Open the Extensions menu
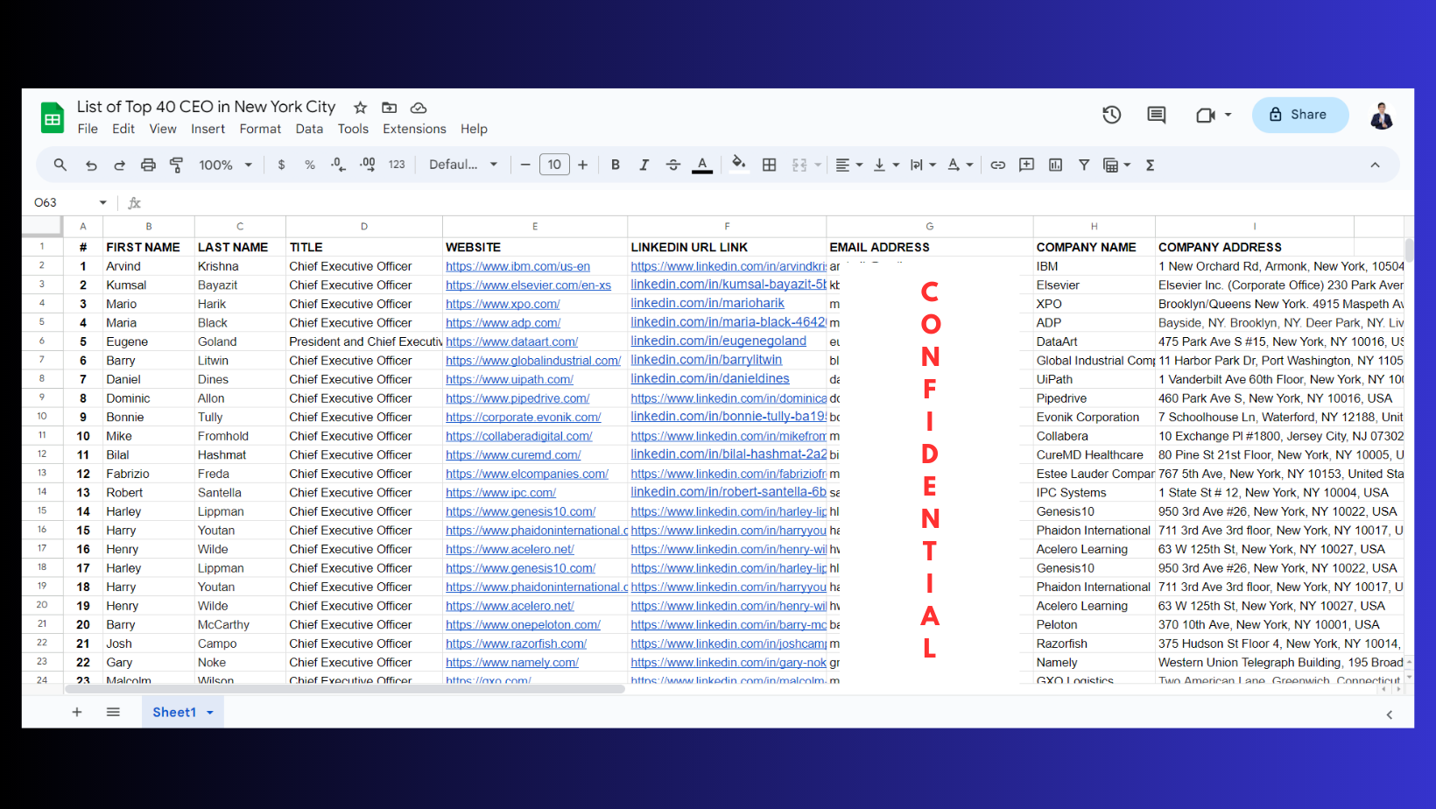 pos(414,129)
